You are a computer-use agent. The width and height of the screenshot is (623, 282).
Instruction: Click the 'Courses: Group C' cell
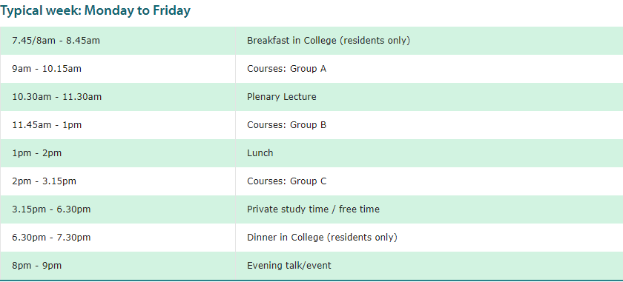pos(429,181)
